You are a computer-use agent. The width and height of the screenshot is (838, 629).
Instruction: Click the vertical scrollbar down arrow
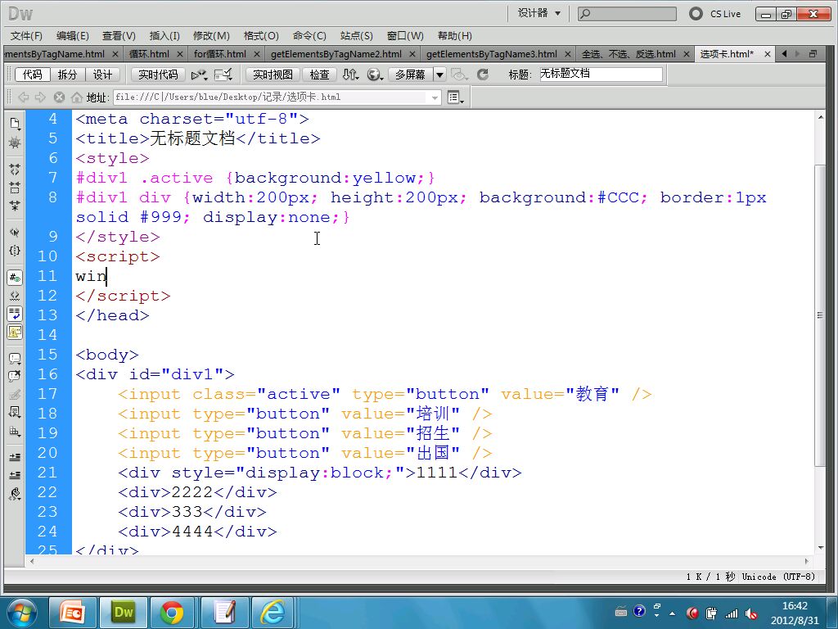click(x=821, y=548)
